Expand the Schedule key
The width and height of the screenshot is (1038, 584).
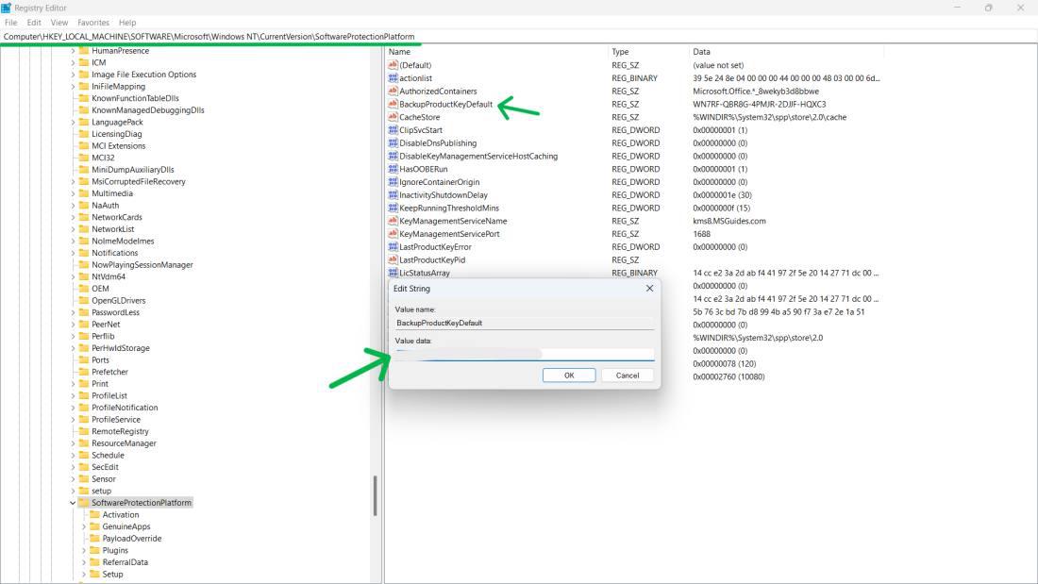(73, 455)
